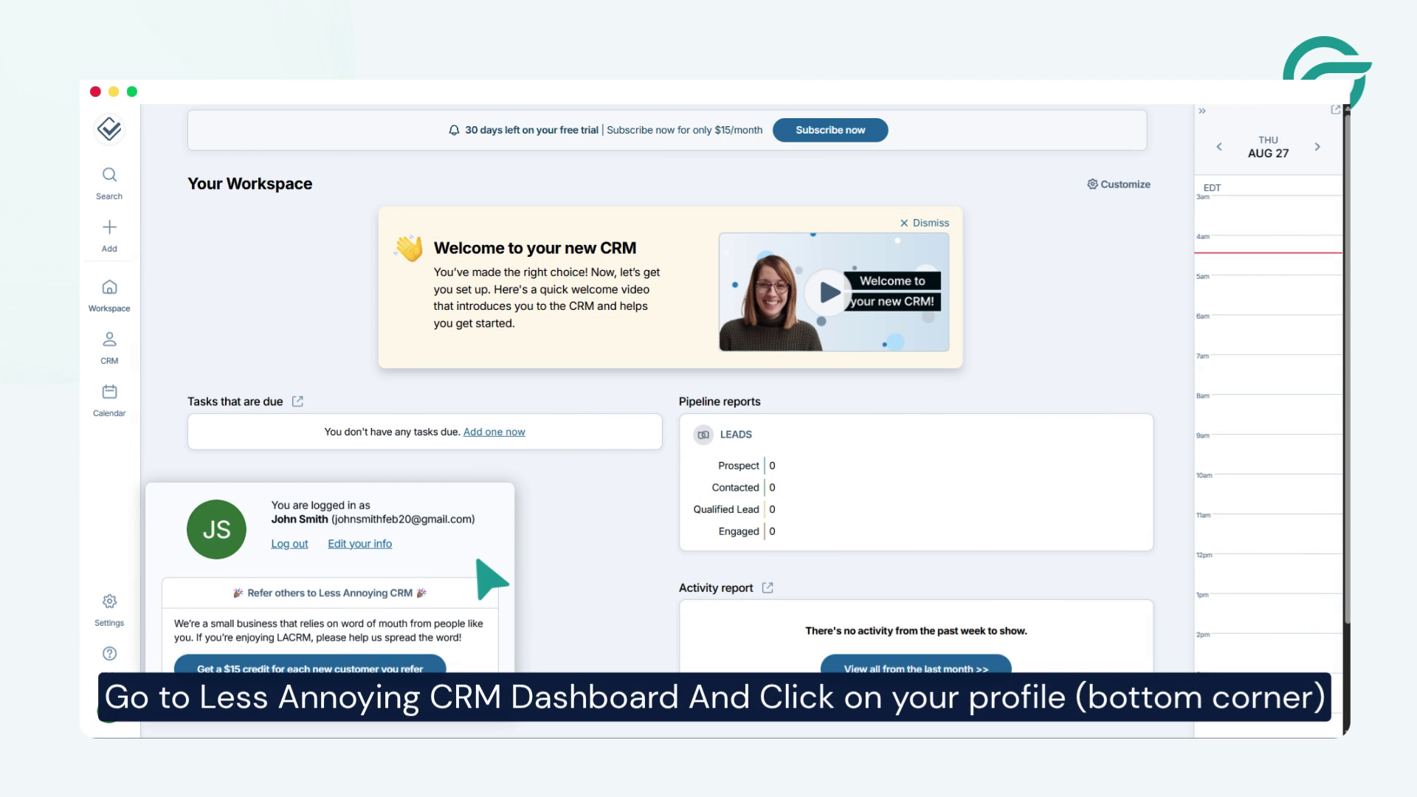Click the Contacted pipeline row
1417x797 pixels.
point(743,488)
